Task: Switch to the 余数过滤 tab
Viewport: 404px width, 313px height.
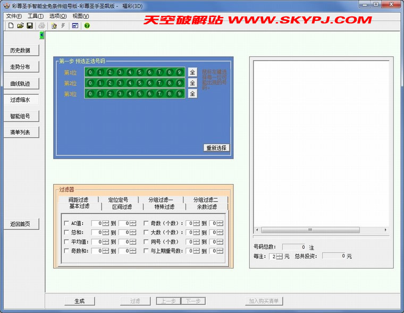Action: click(x=207, y=207)
